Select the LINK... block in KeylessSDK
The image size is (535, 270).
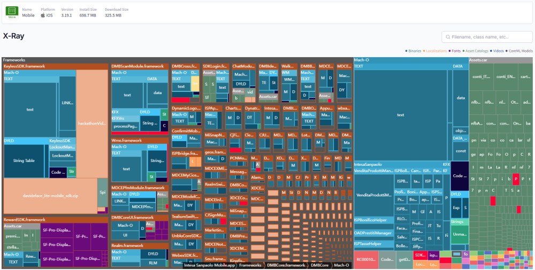67,103
